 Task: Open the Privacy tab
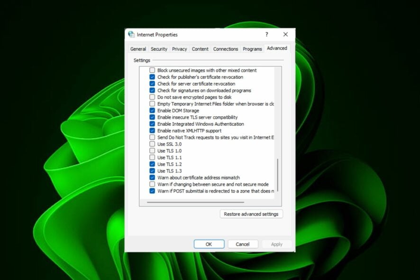click(x=179, y=48)
